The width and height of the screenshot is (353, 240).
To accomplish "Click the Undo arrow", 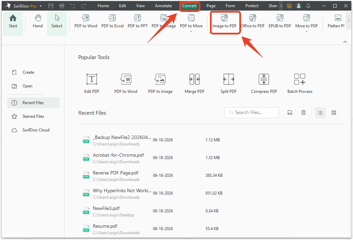I will (x=73, y=6).
